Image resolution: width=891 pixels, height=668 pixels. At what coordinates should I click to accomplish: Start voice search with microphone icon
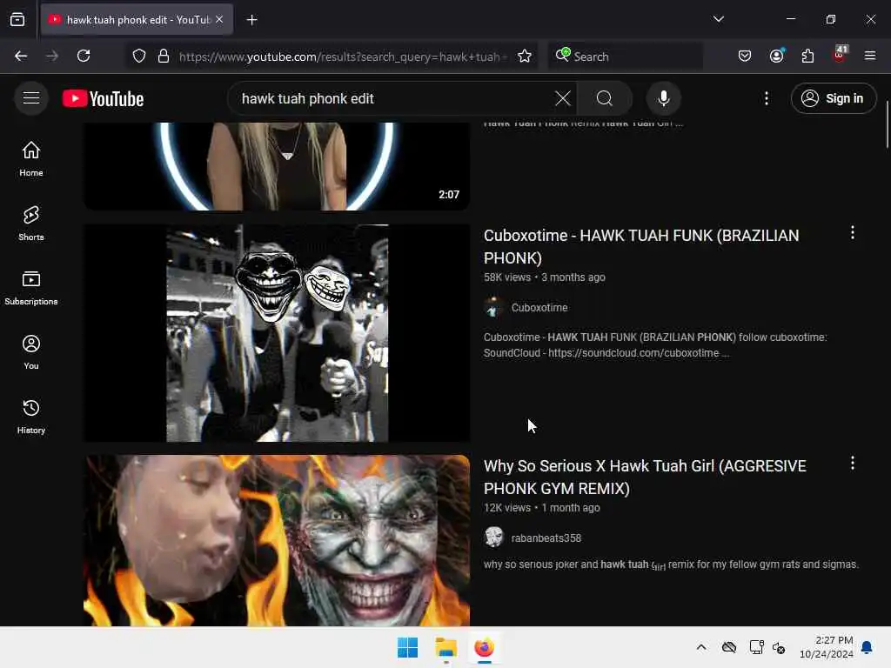[x=663, y=98]
